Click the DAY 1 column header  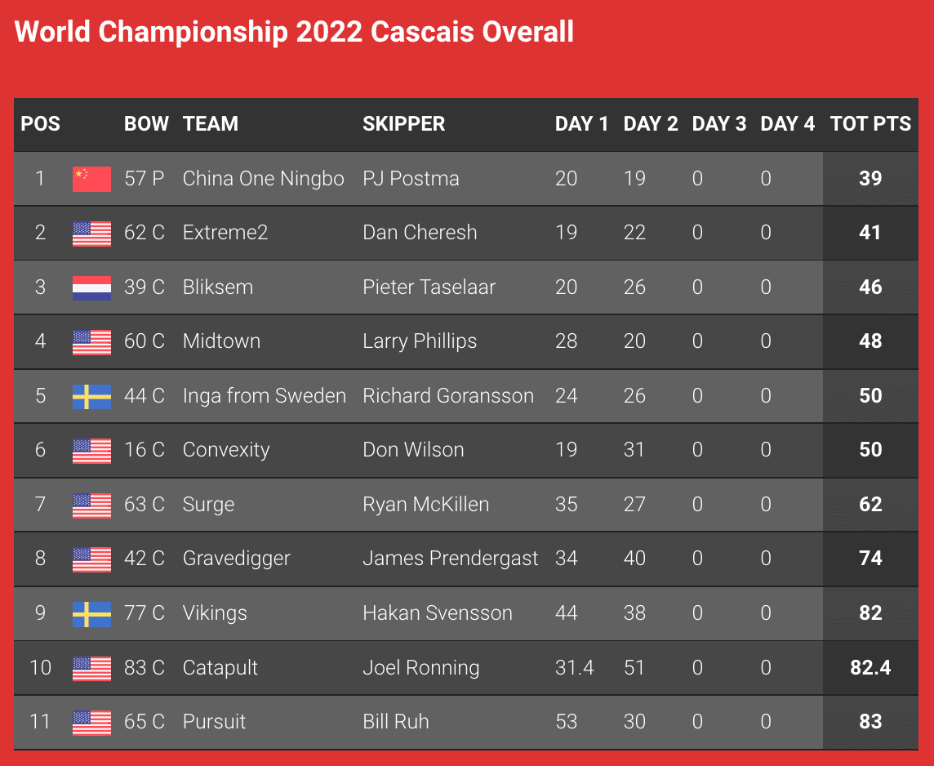[x=581, y=124]
